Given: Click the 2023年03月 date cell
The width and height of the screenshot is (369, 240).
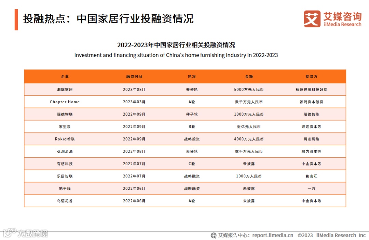Looking at the screenshot, I should coord(134,102).
